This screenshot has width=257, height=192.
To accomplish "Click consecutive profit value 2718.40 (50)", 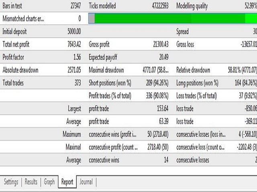I will point(158,147).
